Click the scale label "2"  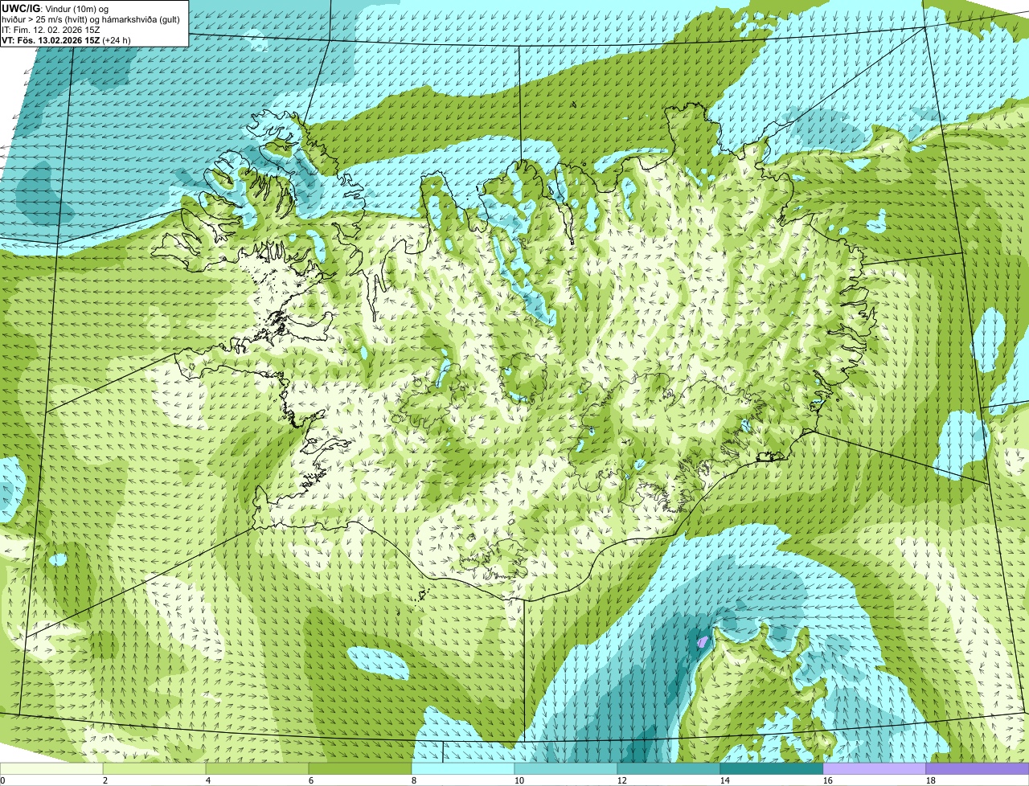(x=105, y=780)
